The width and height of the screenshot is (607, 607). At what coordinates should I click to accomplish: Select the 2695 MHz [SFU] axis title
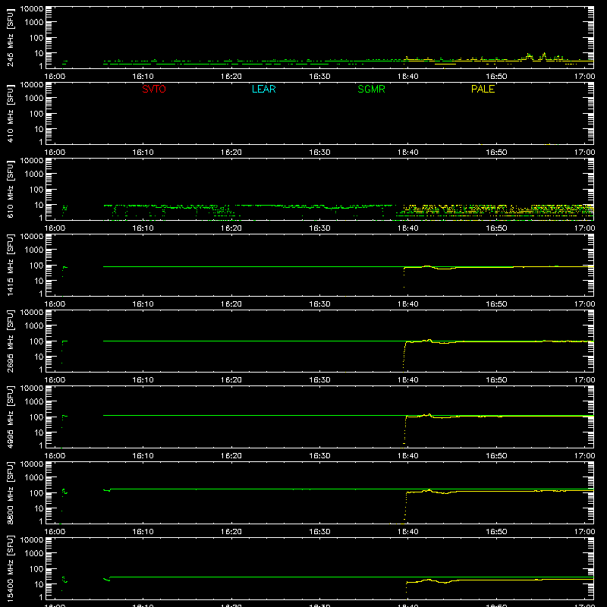tap(11, 341)
